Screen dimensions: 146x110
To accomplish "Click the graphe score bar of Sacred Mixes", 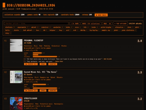I will coord(39,84).
